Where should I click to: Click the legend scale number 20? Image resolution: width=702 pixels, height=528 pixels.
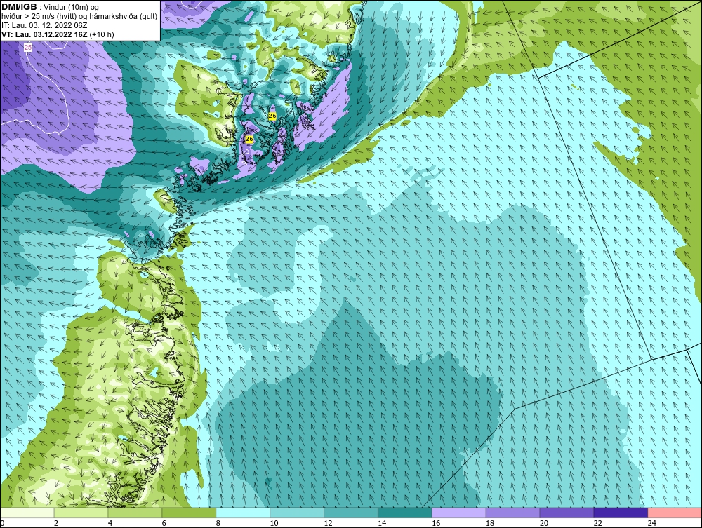coord(544,523)
